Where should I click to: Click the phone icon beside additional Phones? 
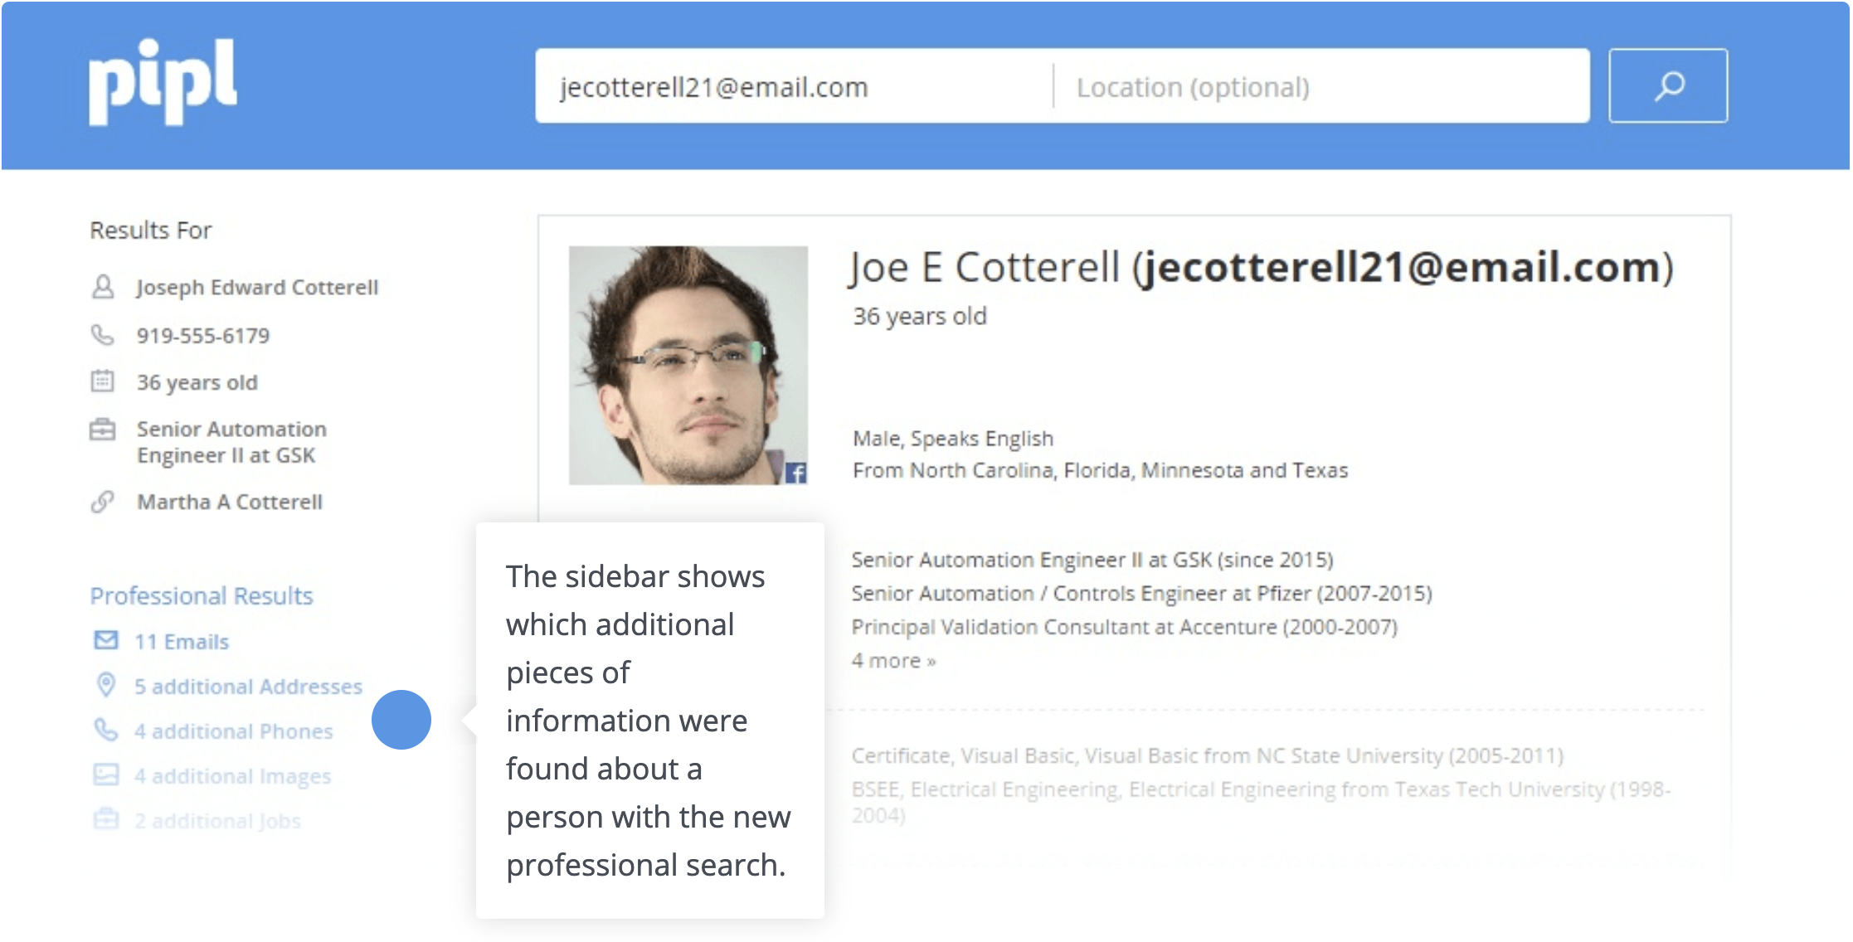point(106,730)
